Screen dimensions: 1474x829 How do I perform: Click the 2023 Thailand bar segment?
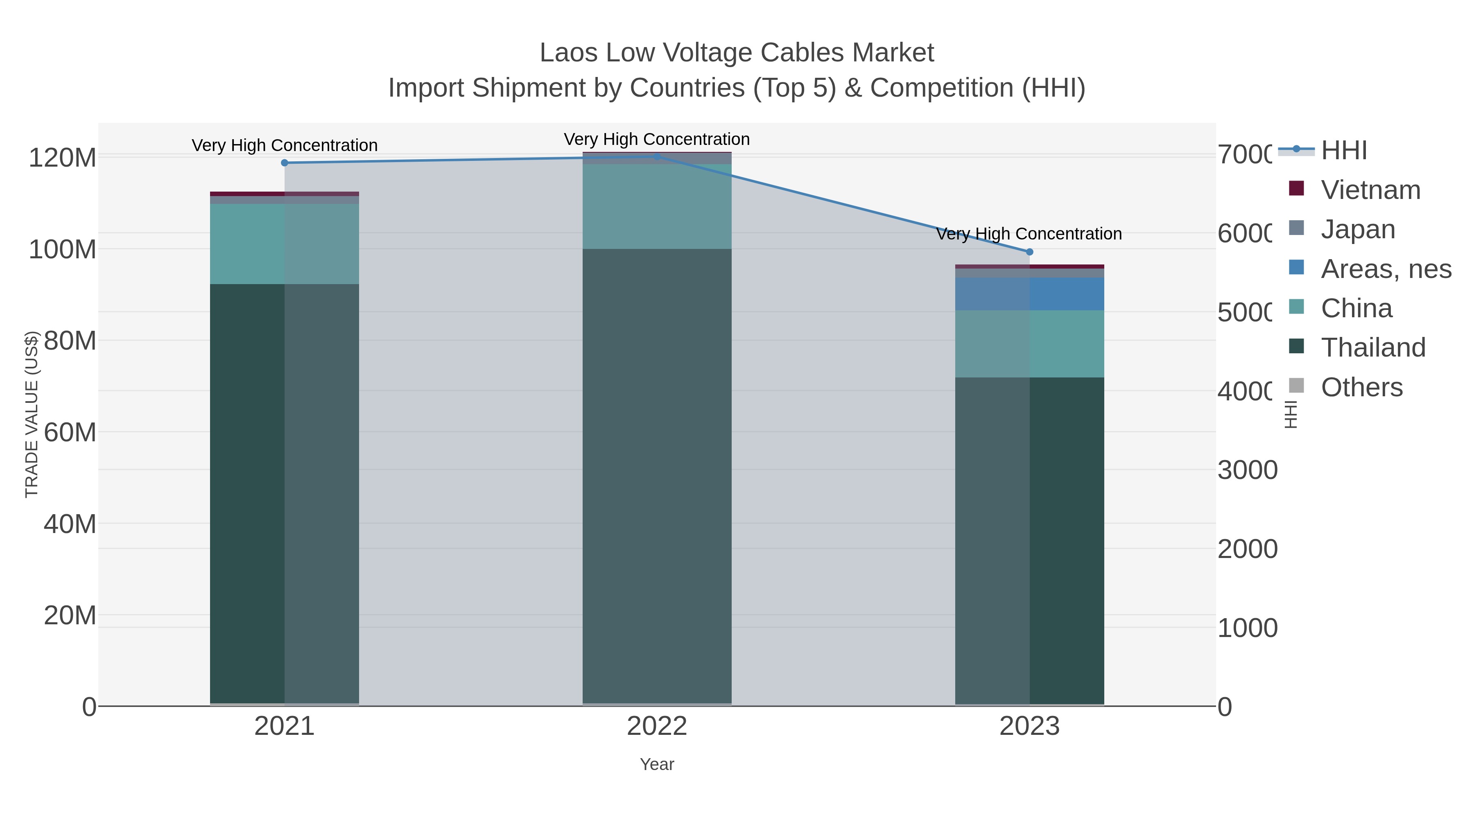click(x=1029, y=541)
